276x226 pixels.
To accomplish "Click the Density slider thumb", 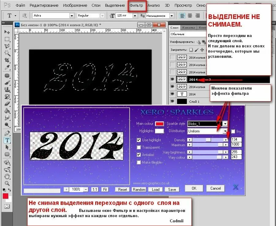I will [208, 140].
